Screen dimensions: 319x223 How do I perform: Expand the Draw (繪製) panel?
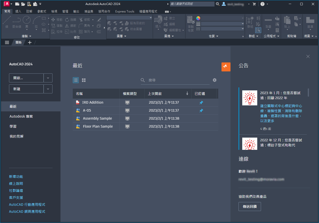[x=26, y=36]
